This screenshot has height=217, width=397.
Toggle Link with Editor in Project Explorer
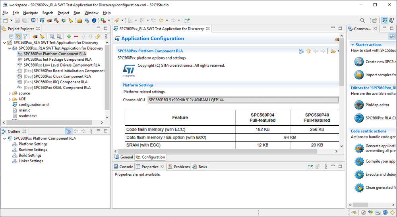(x=18, y=36)
